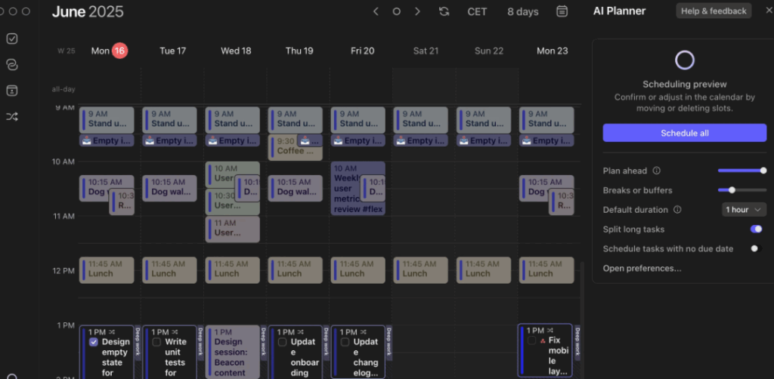Open the tasks checkmark icon in sidebar
Viewport: 774px width, 379px height.
pos(12,39)
